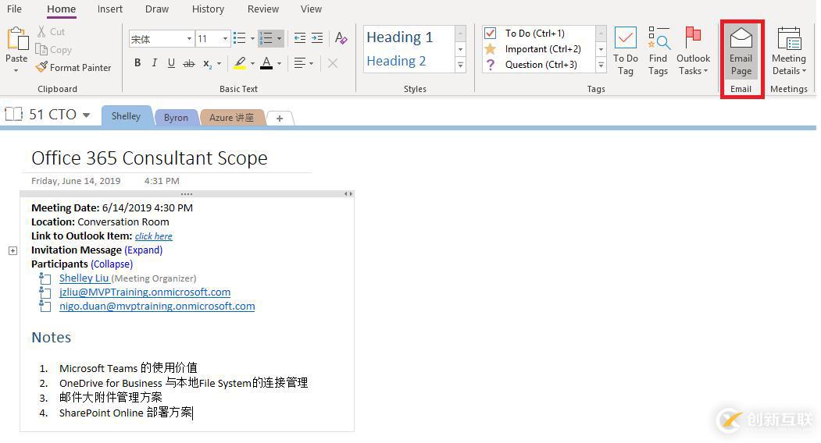Toggle subscript formatting

click(x=207, y=64)
